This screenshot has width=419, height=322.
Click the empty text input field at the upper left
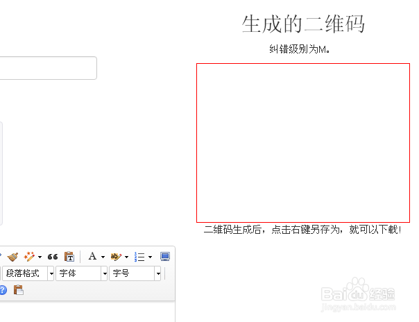[48, 68]
